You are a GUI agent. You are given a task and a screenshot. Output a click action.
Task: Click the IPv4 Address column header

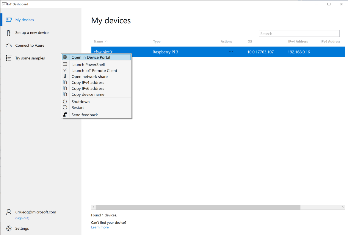[x=298, y=41]
